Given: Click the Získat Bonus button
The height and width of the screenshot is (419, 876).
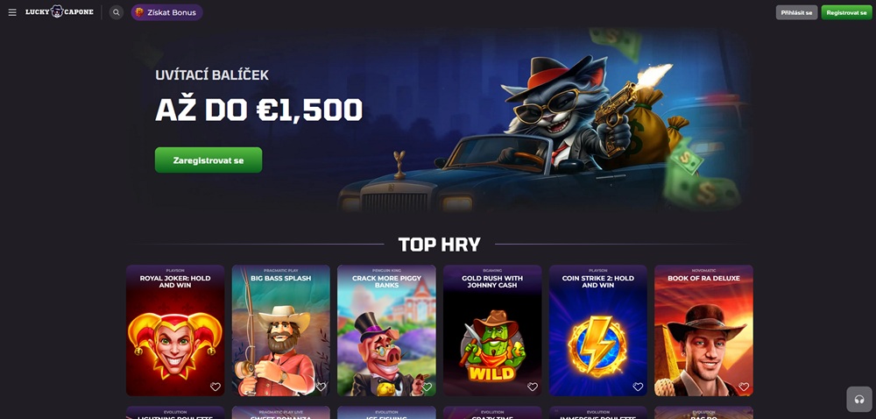Looking at the screenshot, I should (166, 12).
